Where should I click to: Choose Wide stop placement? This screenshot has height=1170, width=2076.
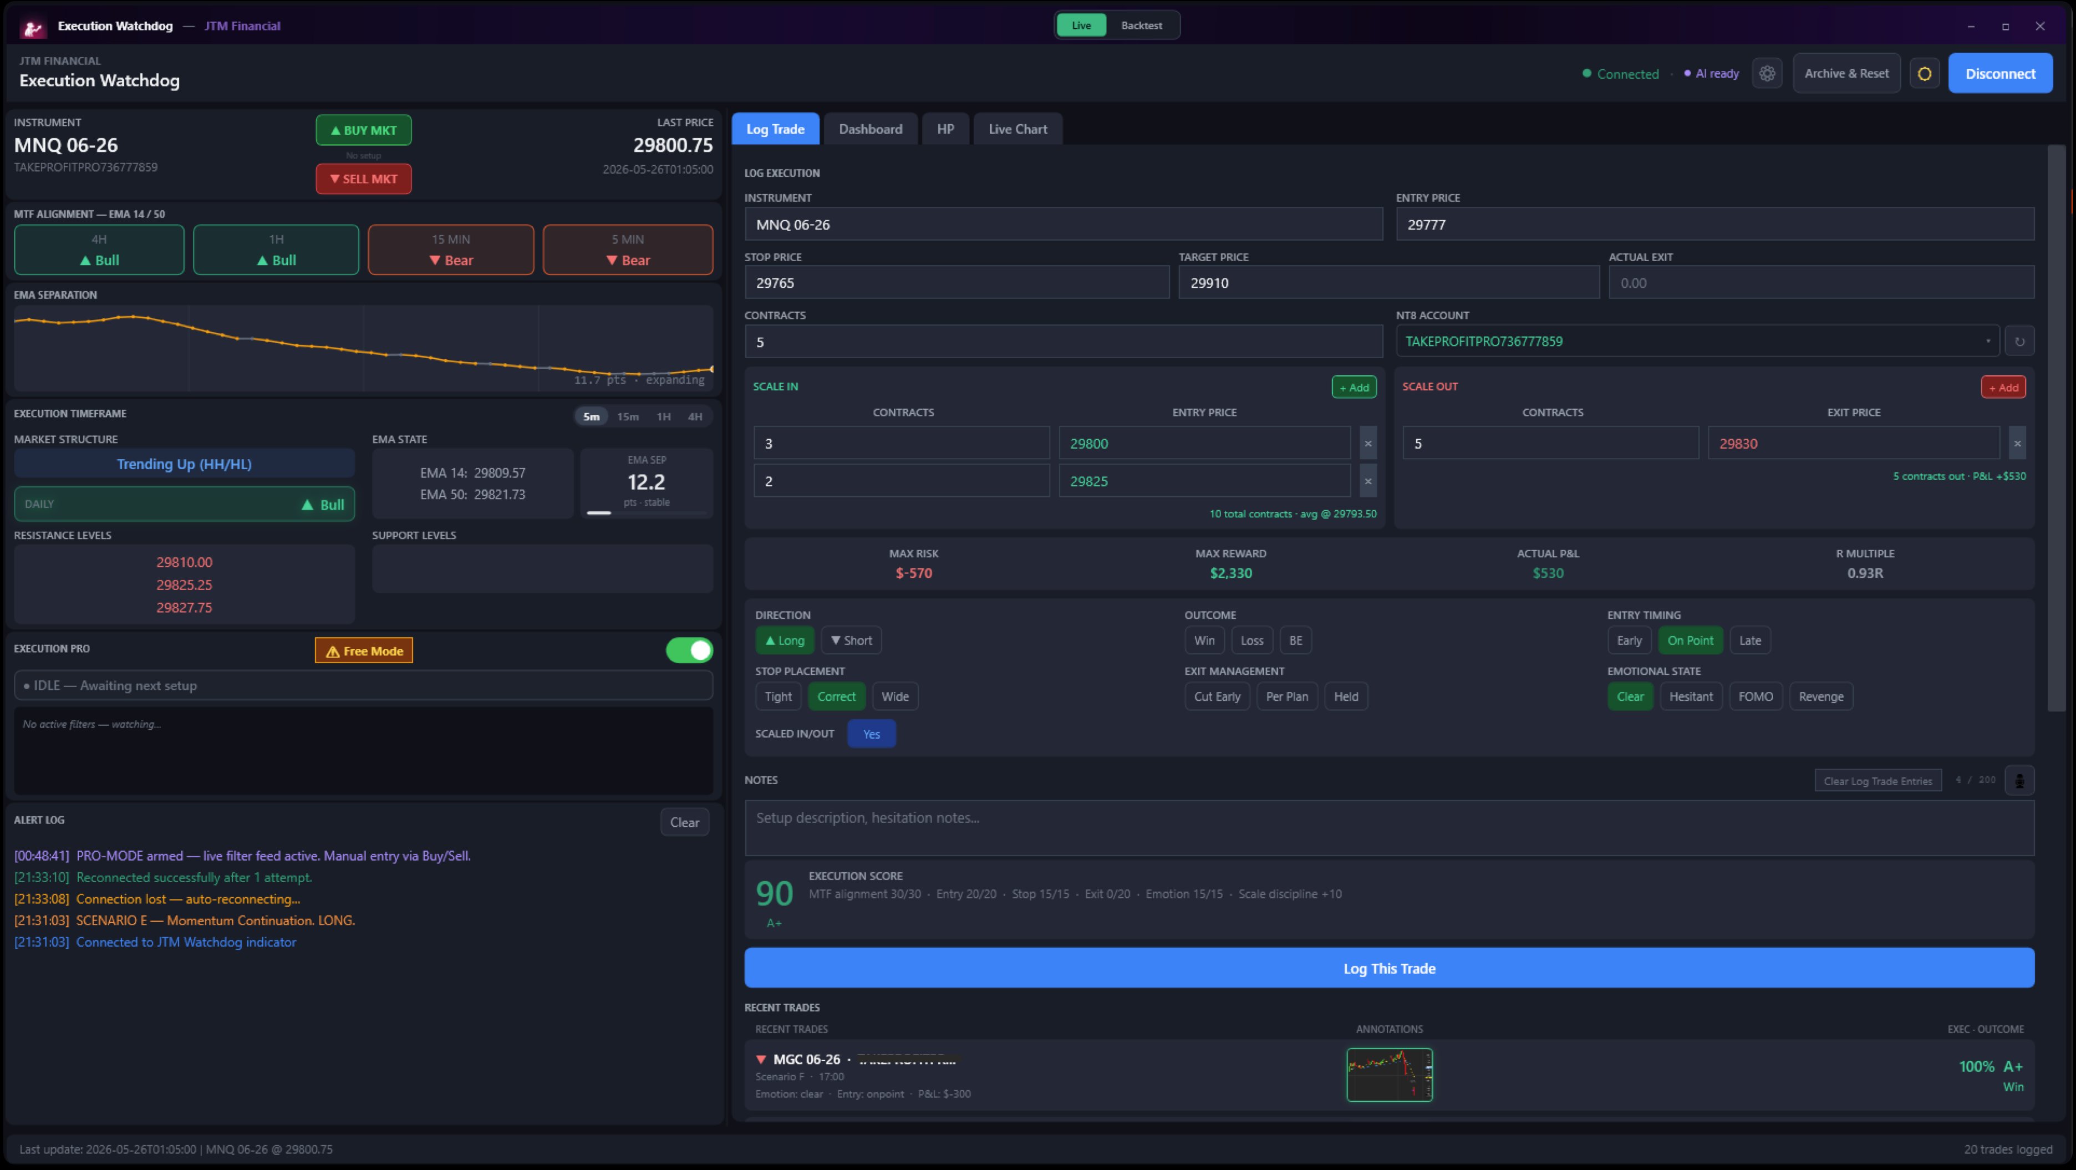[894, 697]
